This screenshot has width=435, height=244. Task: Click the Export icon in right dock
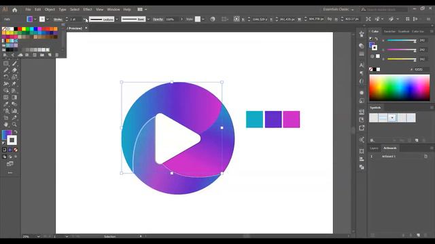[362, 128]
